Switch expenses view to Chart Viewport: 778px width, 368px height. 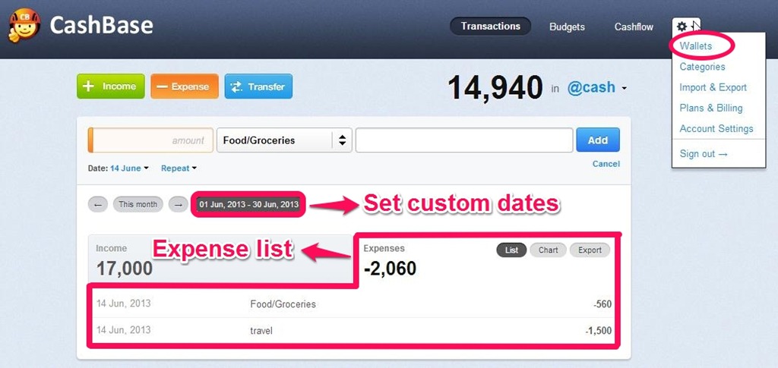click(x=548, y=250)
